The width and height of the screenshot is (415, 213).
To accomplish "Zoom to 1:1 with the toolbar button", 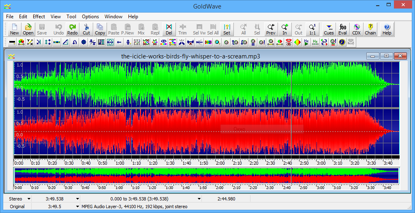I will coord(312,29).
